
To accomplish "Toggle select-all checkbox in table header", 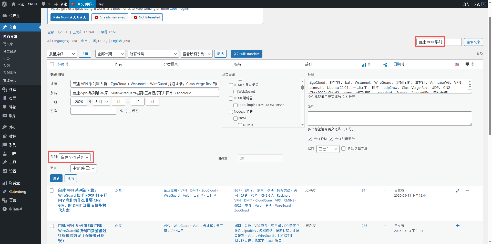I will coord(52,65).
